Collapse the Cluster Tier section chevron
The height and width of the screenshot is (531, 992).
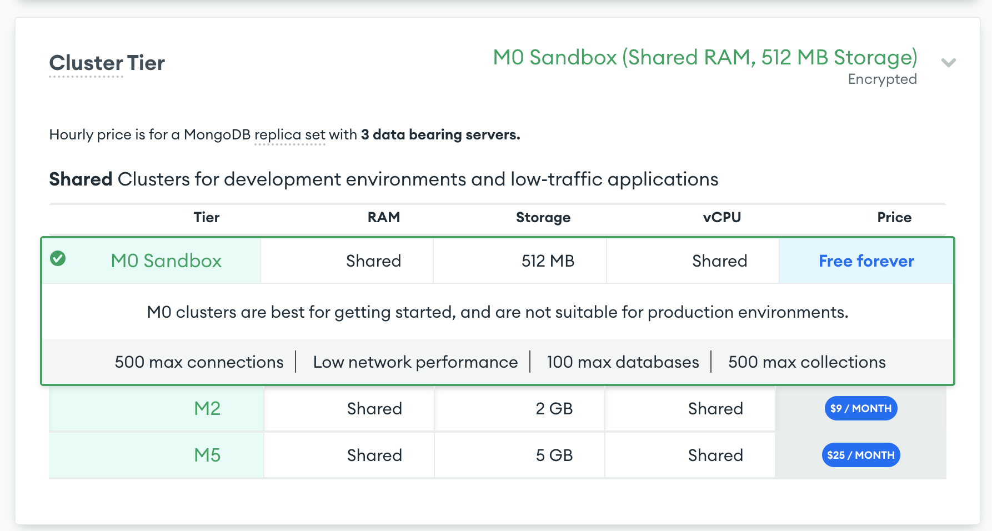pos(948,63)
